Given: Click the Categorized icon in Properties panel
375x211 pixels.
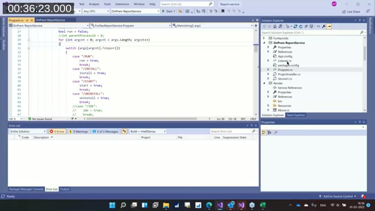Looking at the screenshot, I should point(264,132).
